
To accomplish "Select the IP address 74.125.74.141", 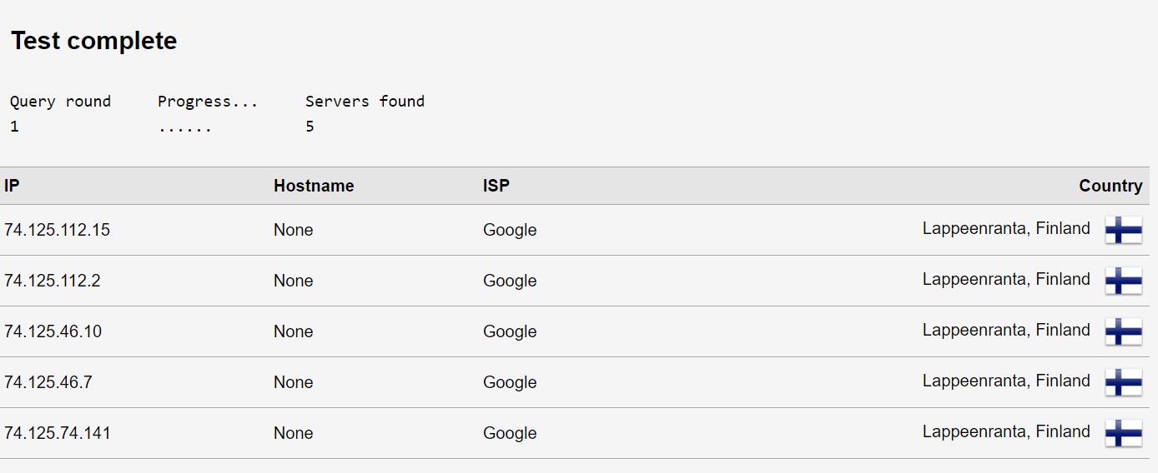I will pyautogui.click(x=57, y=433).
